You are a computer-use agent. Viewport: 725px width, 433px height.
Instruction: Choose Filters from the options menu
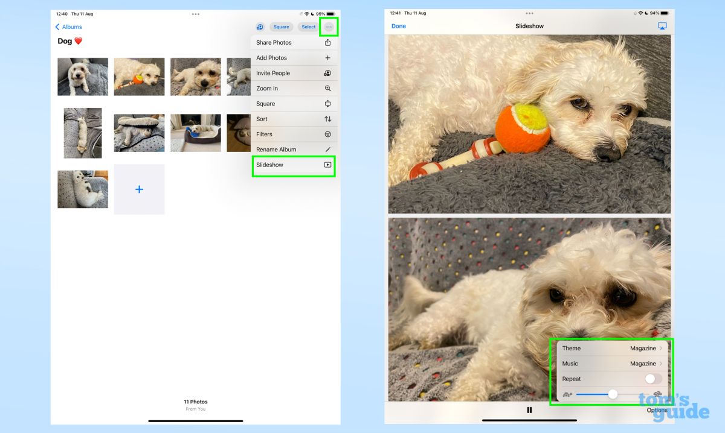284,134
